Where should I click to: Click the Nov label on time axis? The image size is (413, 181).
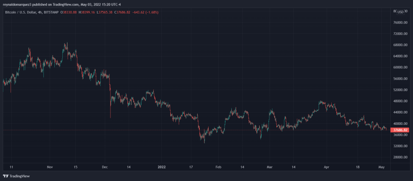[50, 167]
